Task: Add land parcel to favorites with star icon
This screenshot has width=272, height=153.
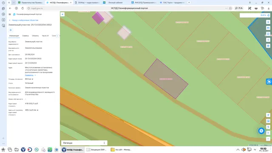Action: tap(11, 30)
